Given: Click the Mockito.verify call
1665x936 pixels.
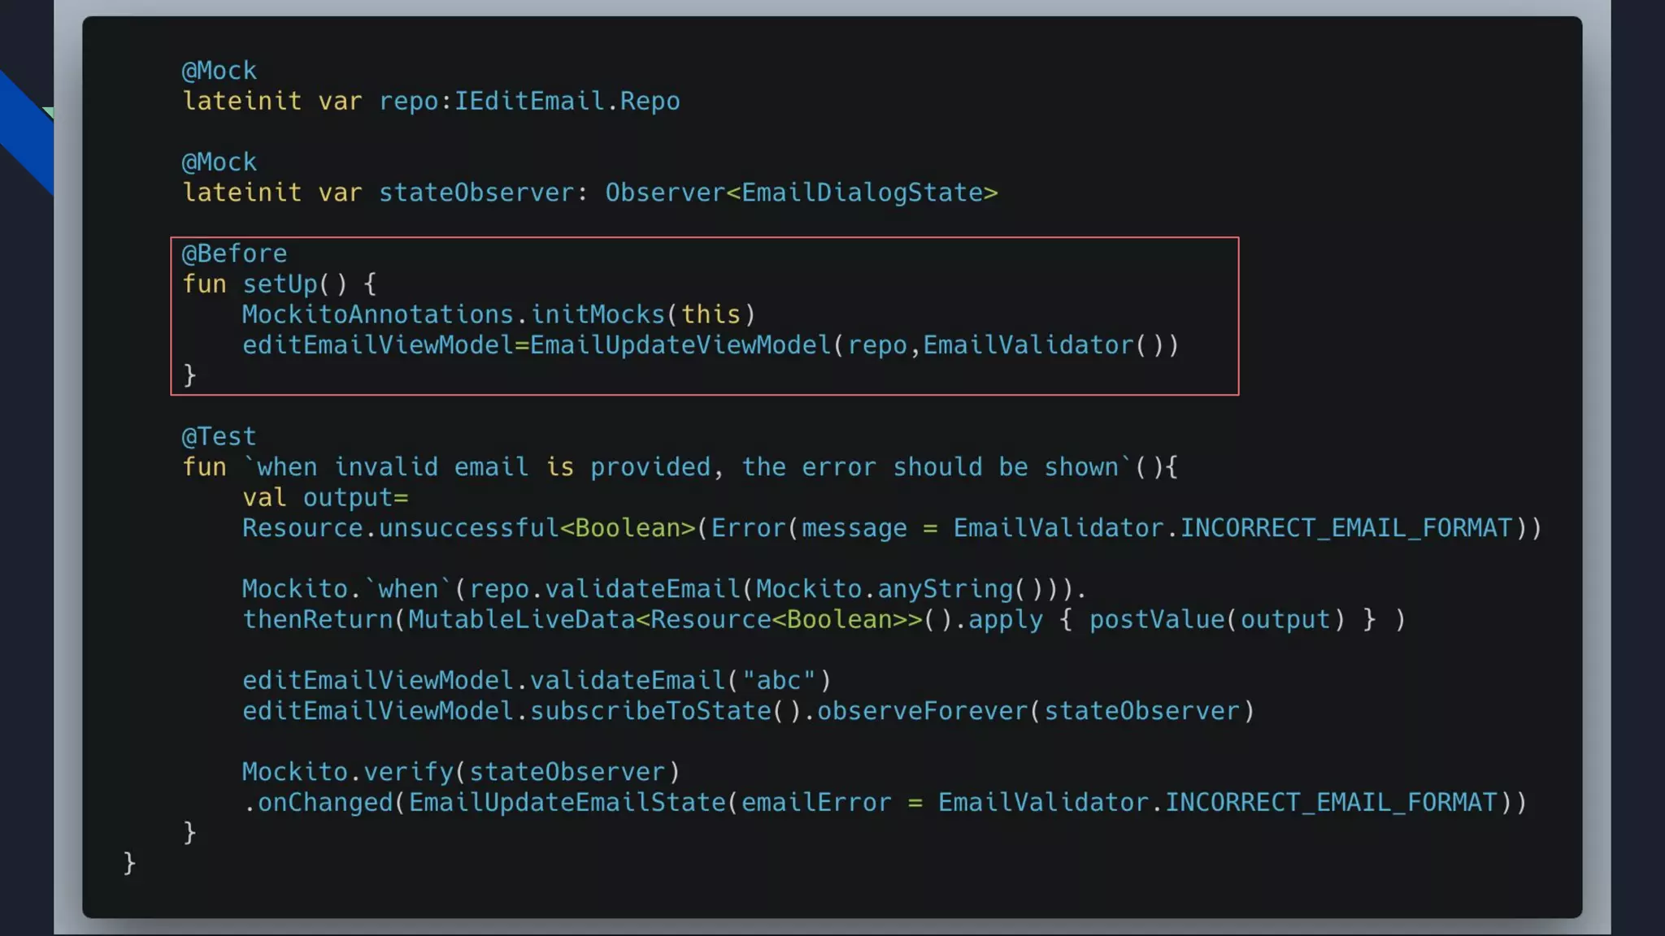Looking at the screenshot, I should coord(347,772).
